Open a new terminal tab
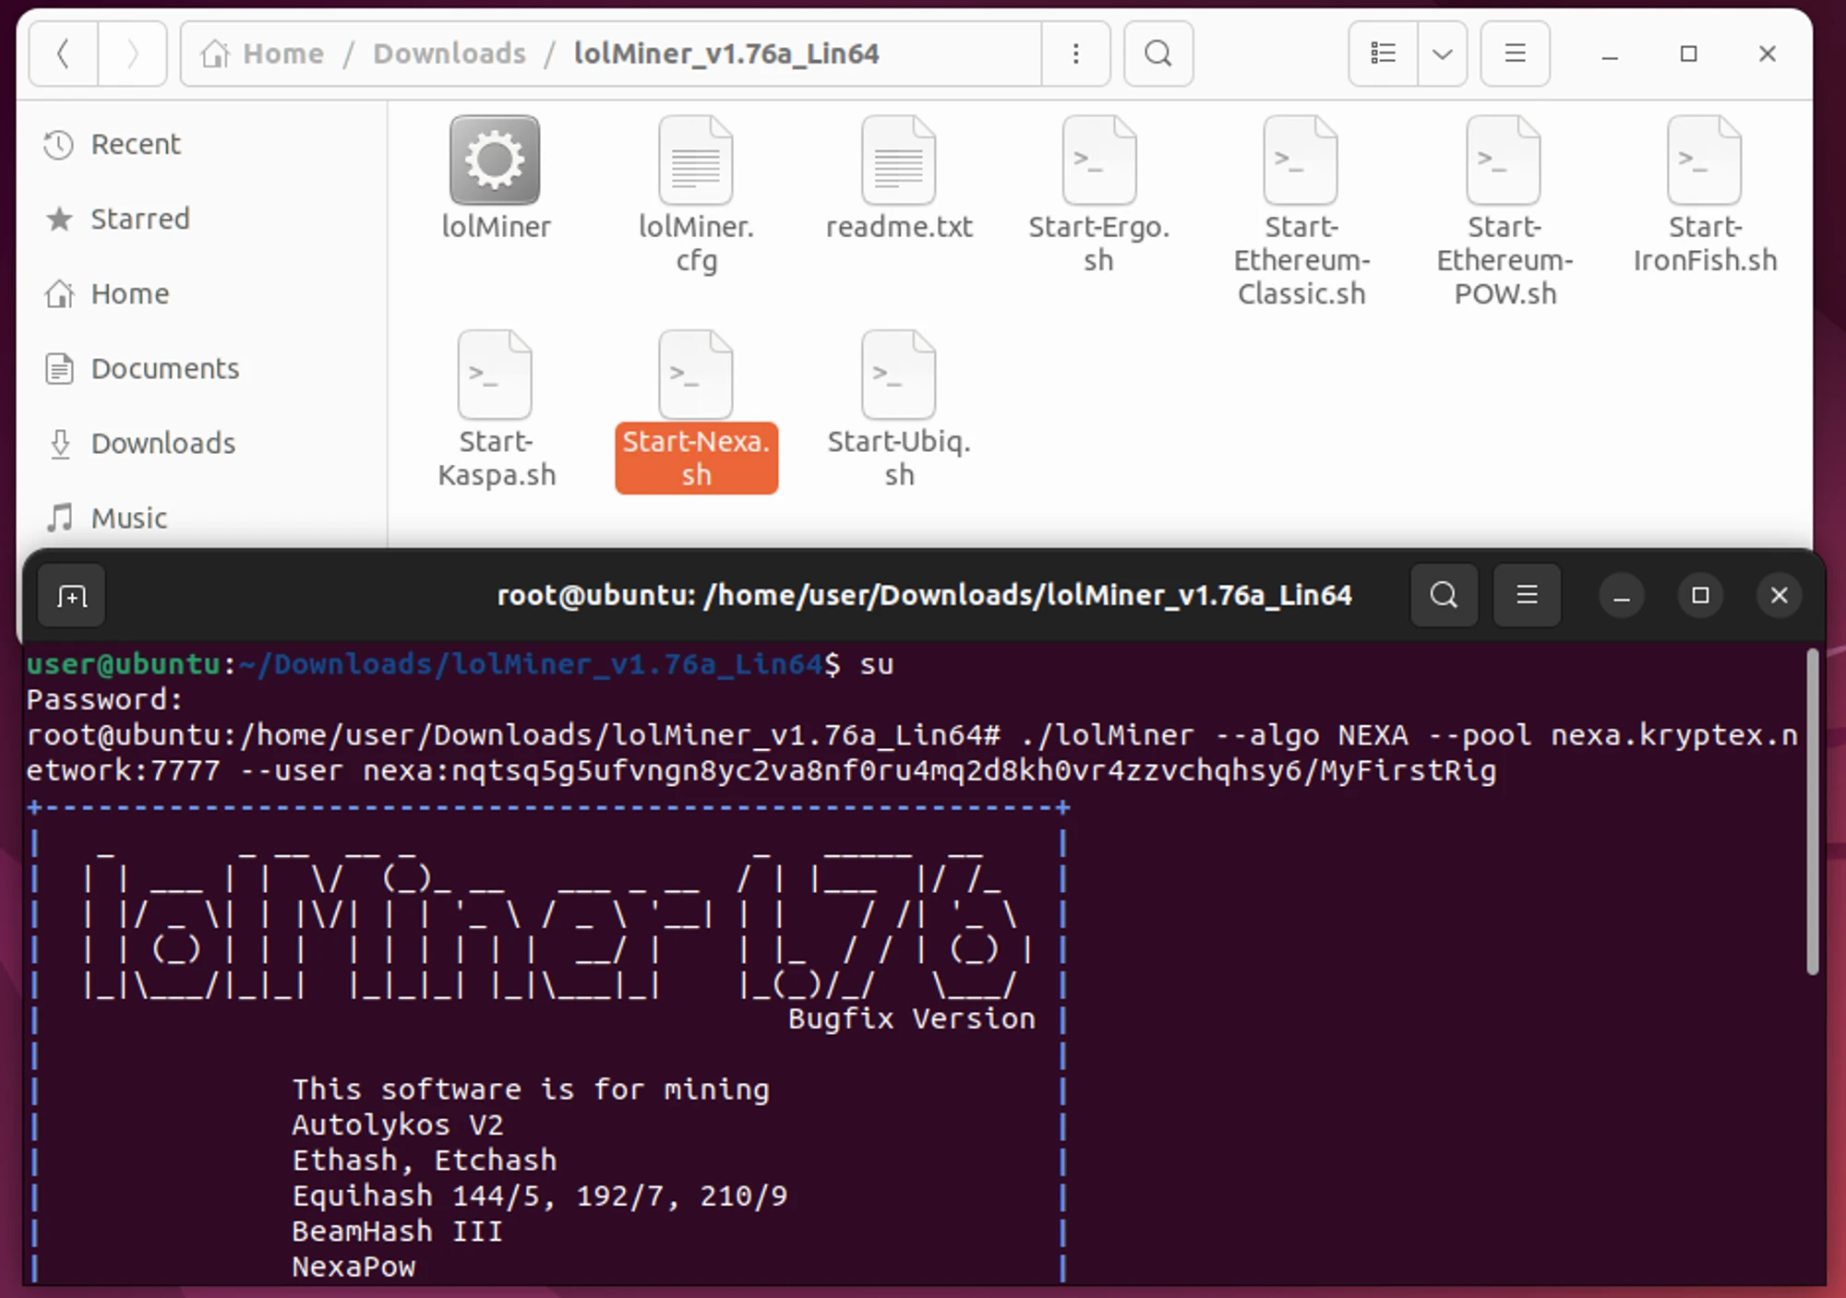1846x1298 pixels. (72, 596)
